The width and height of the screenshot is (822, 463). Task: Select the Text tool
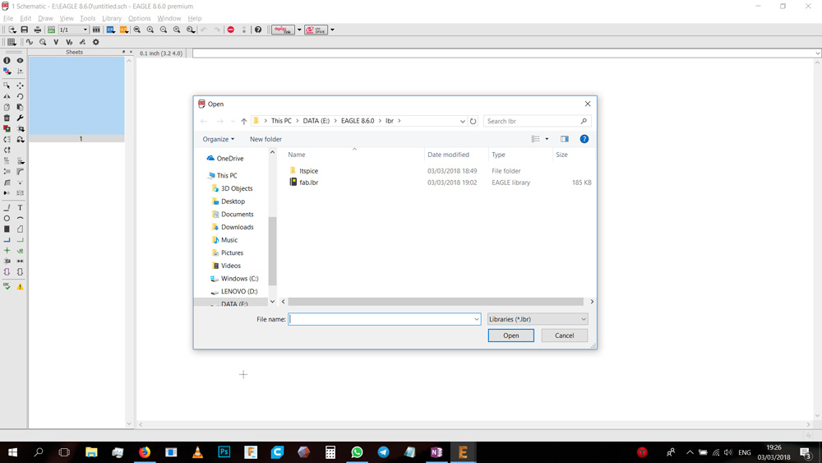20,207
